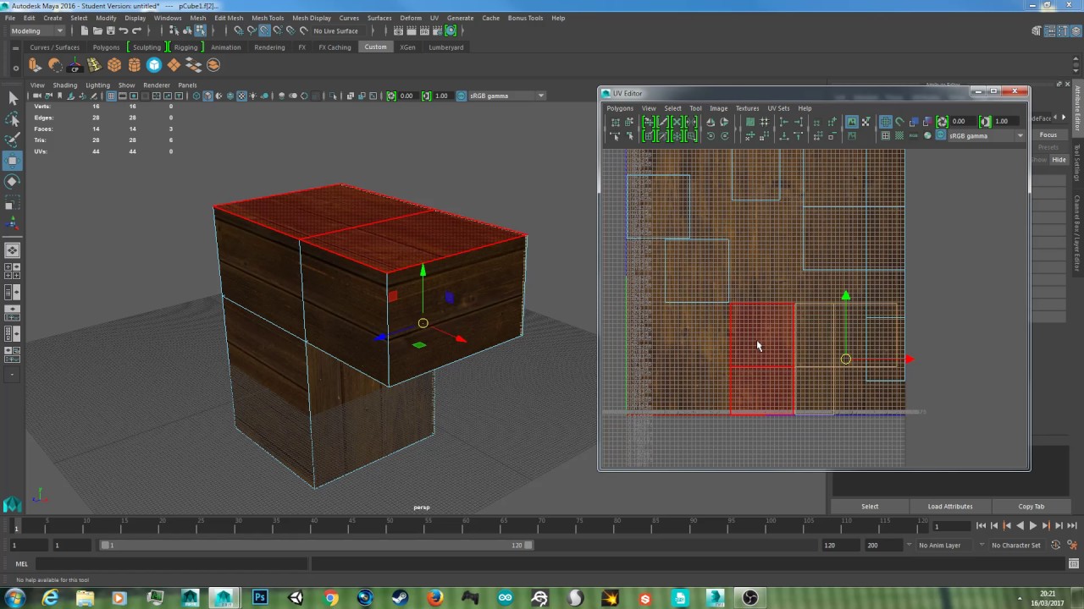1084x609 pixels.
Task: Switch to the Polygons shelf tab
Action: pos(106,47)
